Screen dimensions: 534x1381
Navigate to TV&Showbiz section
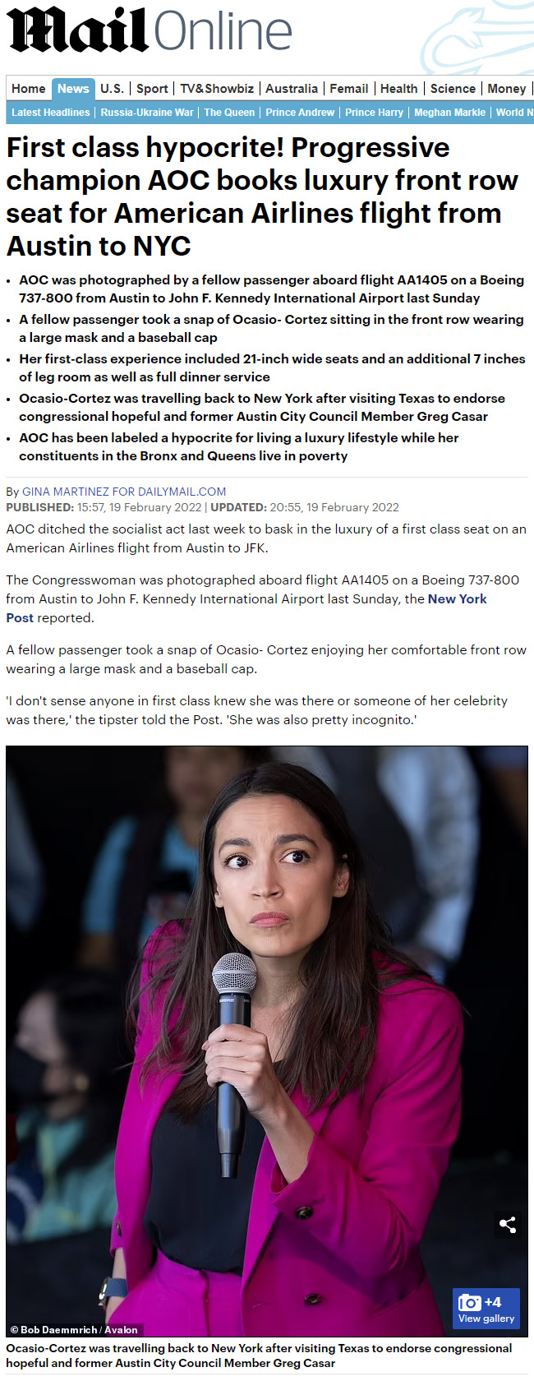click(217, 89)
